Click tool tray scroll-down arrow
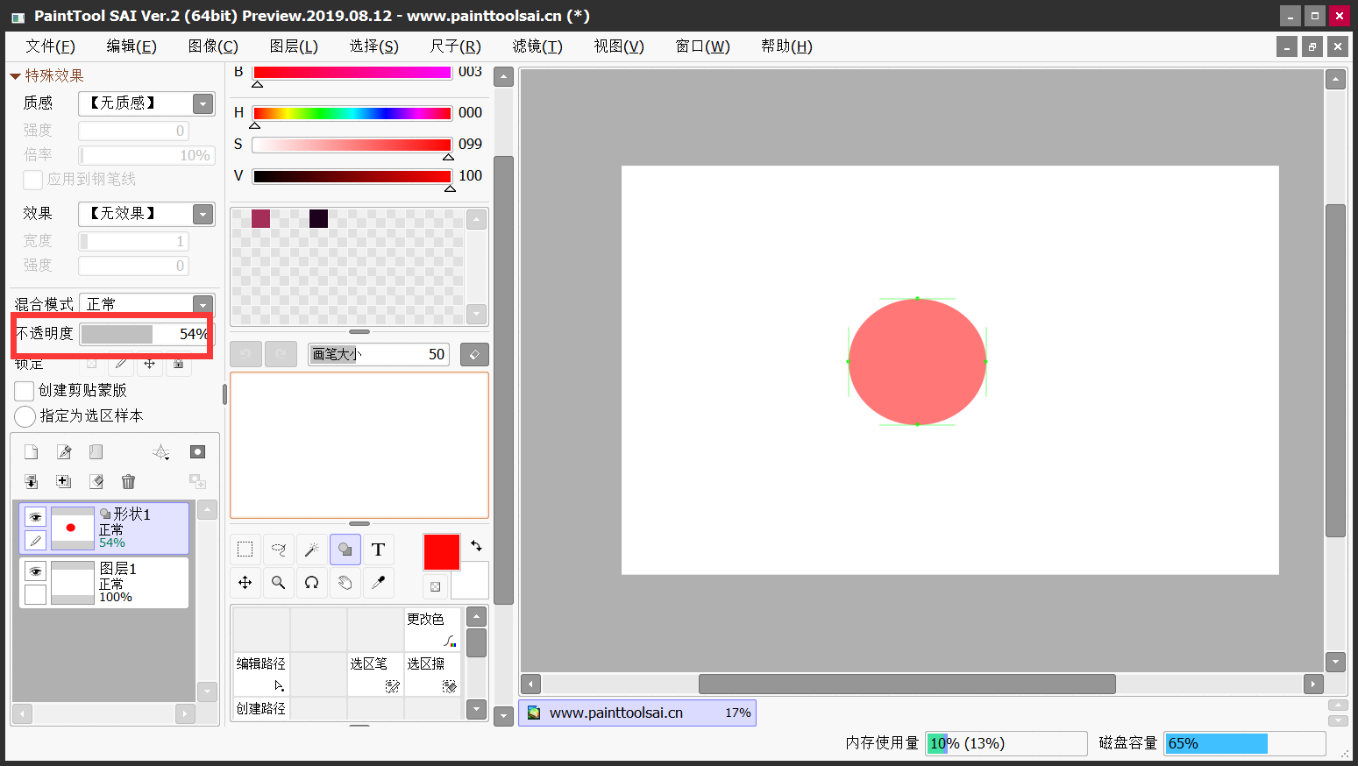Image resolution: width=1358 pixels, height=766 pixels. (x=476, y=709)
